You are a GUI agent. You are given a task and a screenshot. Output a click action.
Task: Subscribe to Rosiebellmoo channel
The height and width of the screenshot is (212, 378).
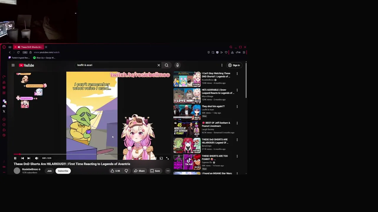pos(63,171)
